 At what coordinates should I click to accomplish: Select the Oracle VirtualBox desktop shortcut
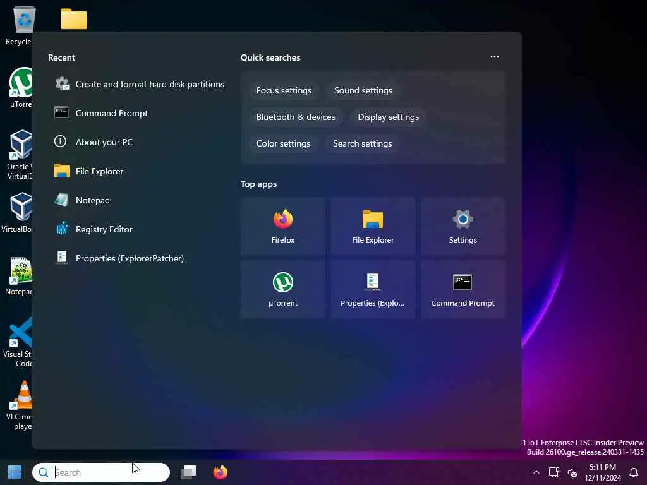click(x=20, y=155)
